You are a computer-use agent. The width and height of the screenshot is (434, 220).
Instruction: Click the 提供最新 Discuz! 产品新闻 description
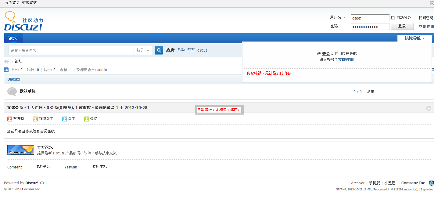point(77,153)
